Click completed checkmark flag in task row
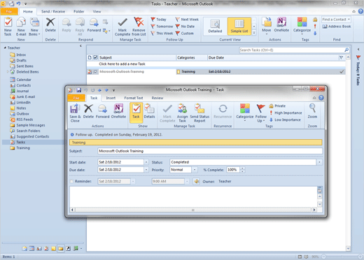The image size is (364, 260). tap(342, 72)
